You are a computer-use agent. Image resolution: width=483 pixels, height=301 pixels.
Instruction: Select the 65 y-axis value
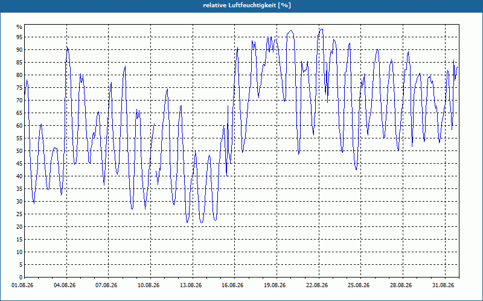coord(19,113)
